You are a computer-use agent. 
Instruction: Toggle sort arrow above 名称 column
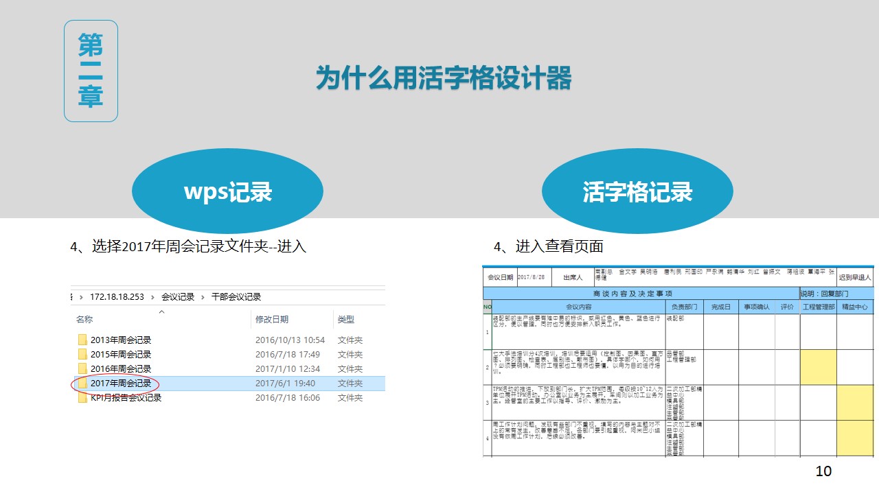(162, 312)
